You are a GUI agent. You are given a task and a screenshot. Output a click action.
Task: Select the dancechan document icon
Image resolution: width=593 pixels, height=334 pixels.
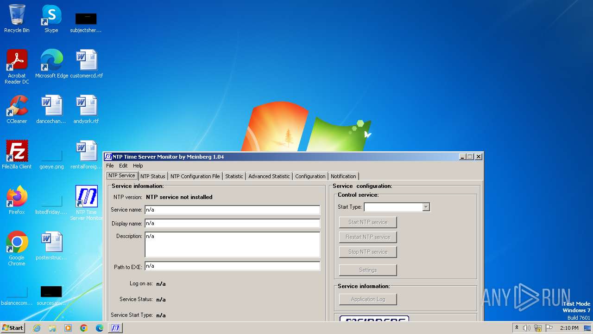point(51,109)
